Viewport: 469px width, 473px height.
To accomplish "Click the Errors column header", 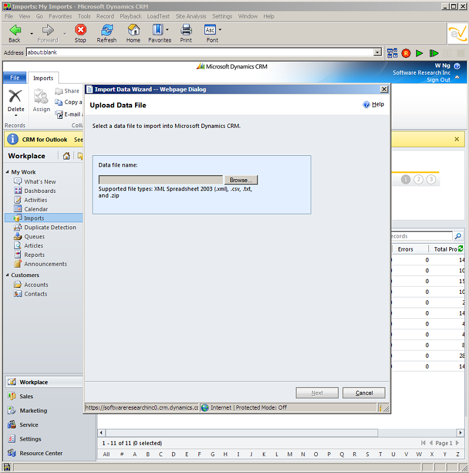I will pyautogui.click(x=405, y=249).
